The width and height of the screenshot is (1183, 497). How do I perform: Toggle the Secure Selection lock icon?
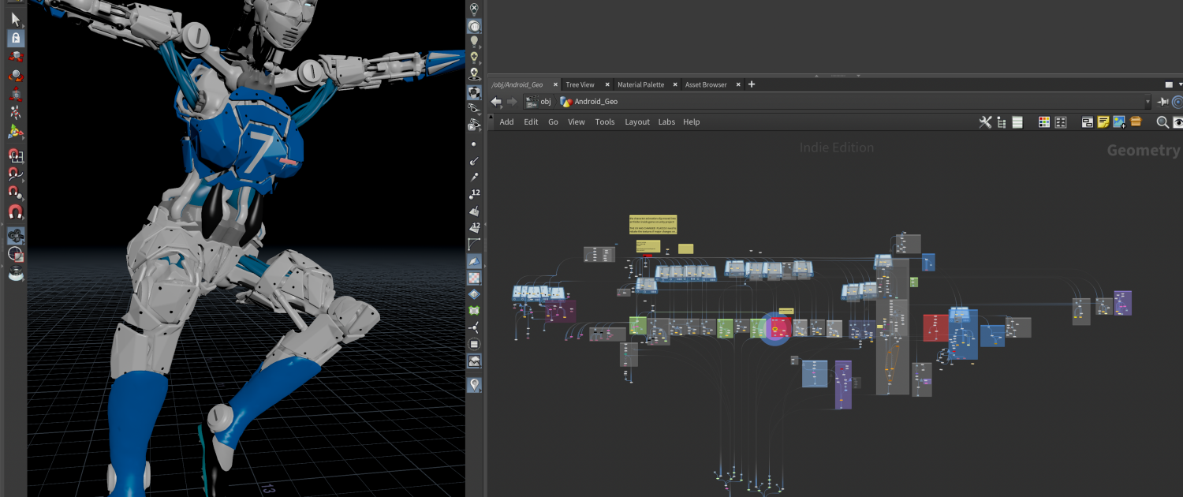(x=16, y=38)
